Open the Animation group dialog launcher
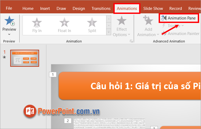The image size is (201, 129). [x=131, y=41]
